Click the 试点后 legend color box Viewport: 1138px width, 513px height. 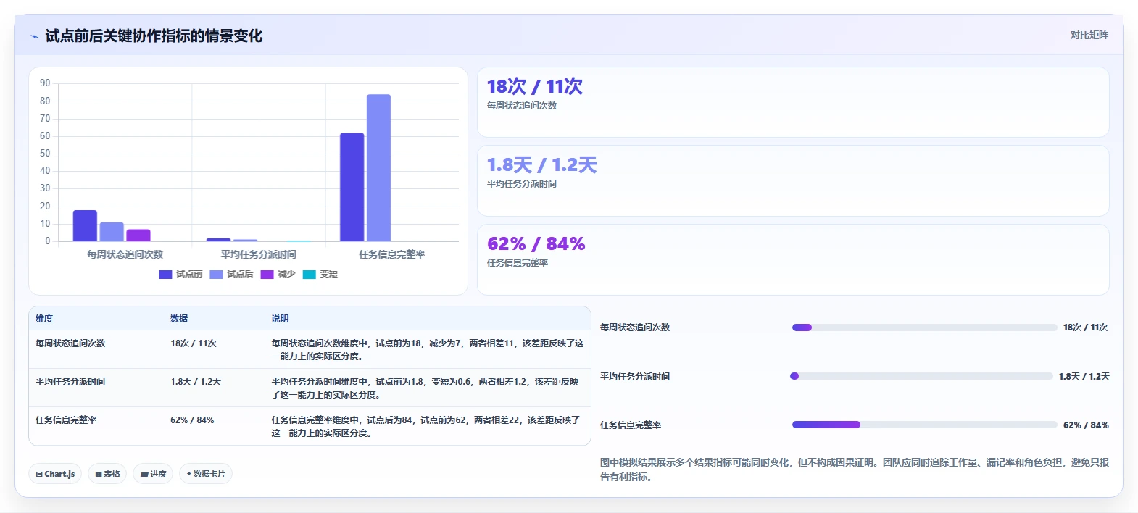pyautogui.click(x=216, y=274)
